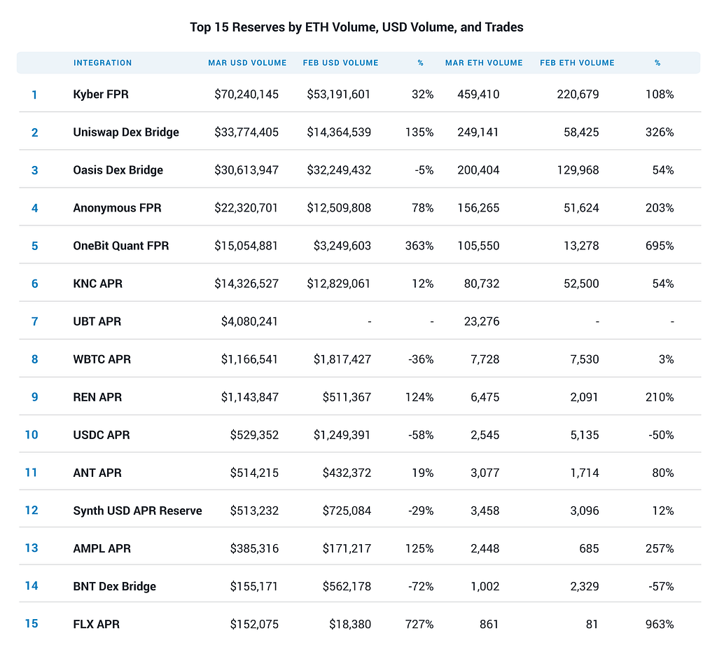Screen dimensions: 717x666
Task: Click the $4,080,241 Mar USD value
Action: 250,321
